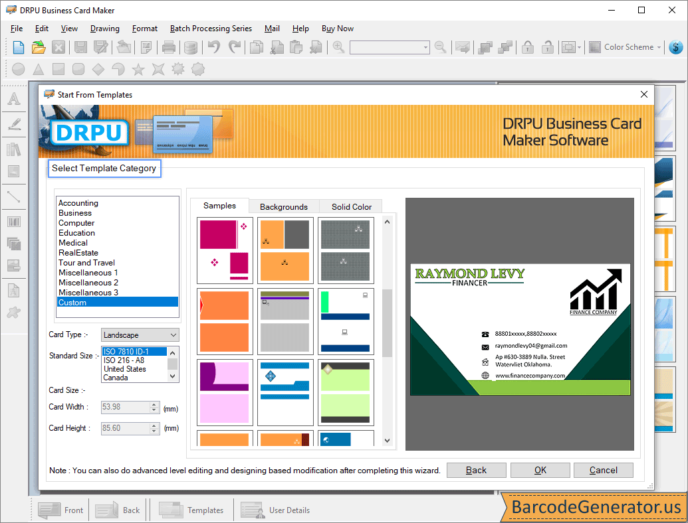Image resolution: width=688 pixels, height=523 pixels.
Task: Select the Barcode tool in left sidebar
Action: (x=14, y=222)
